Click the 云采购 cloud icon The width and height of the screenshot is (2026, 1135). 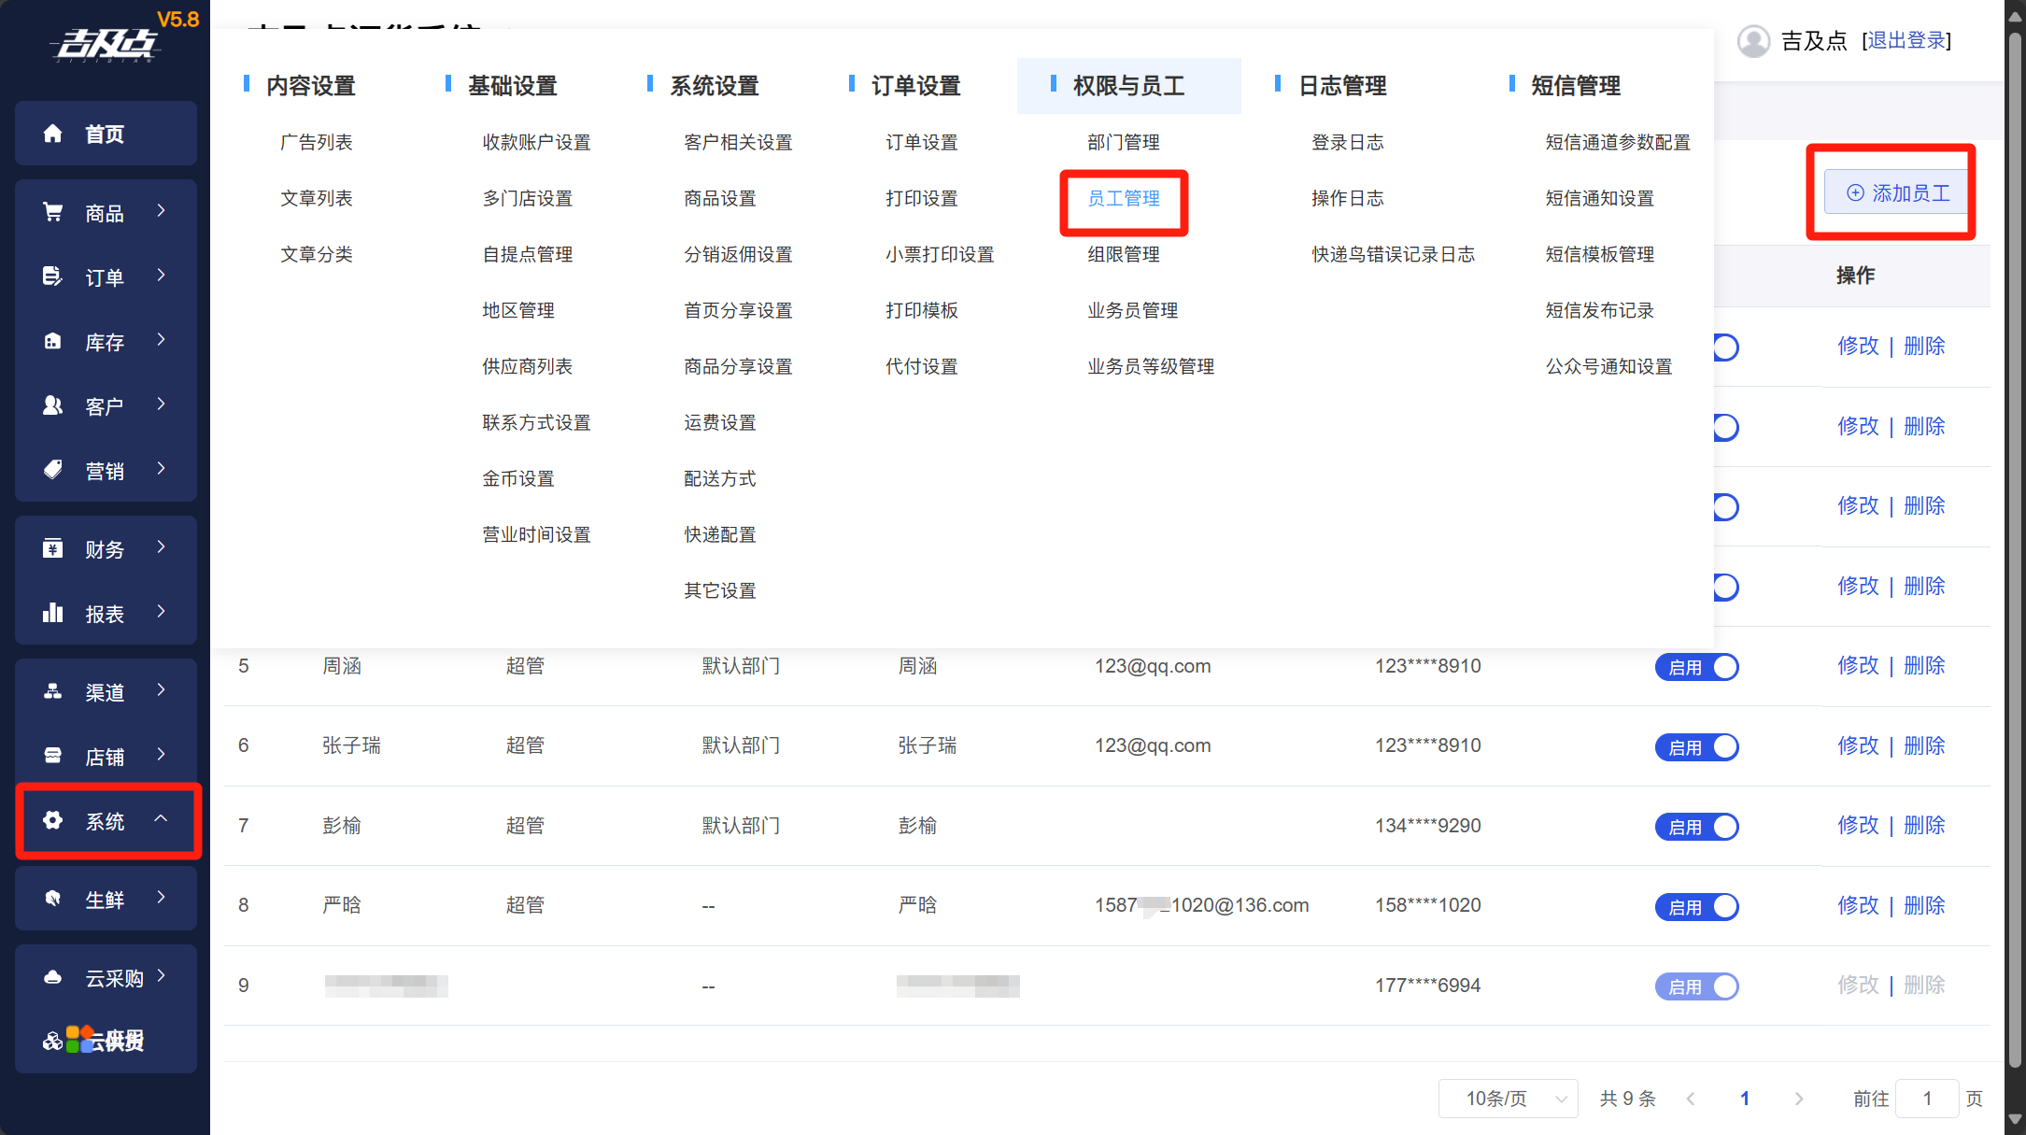pos(53,977)
